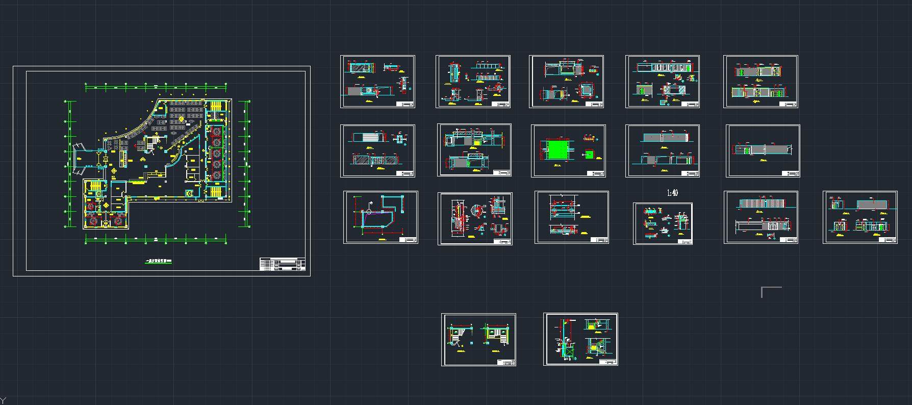Click the UCS origin icon at bottom-left corner
This screenshot has width=912, height=405.
click(x=4, y=401)
